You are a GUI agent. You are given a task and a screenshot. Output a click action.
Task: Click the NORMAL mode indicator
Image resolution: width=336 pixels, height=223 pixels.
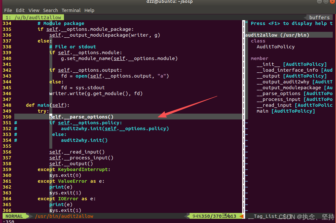point(14,216)
